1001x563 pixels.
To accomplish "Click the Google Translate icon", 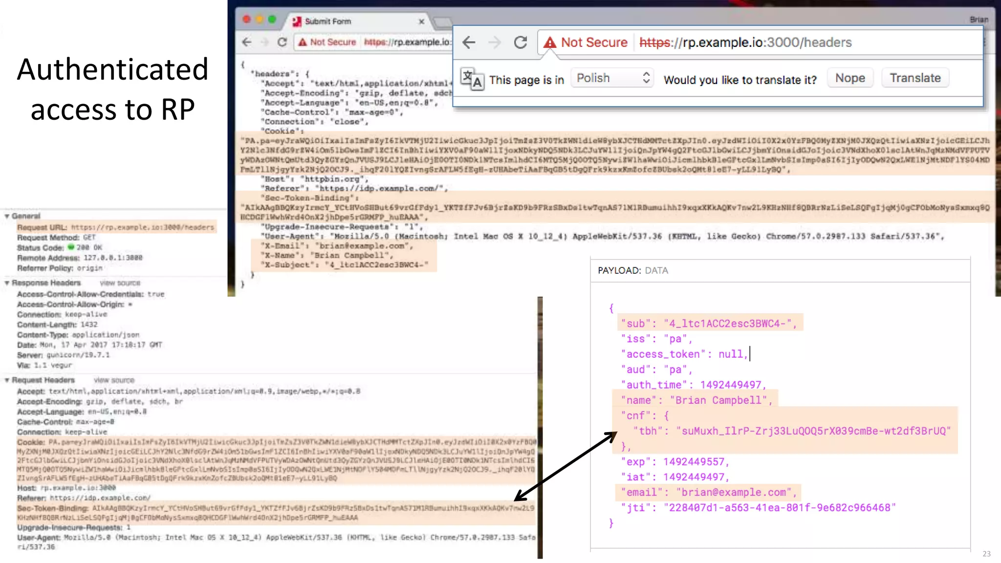I will (x=472, y=79).
